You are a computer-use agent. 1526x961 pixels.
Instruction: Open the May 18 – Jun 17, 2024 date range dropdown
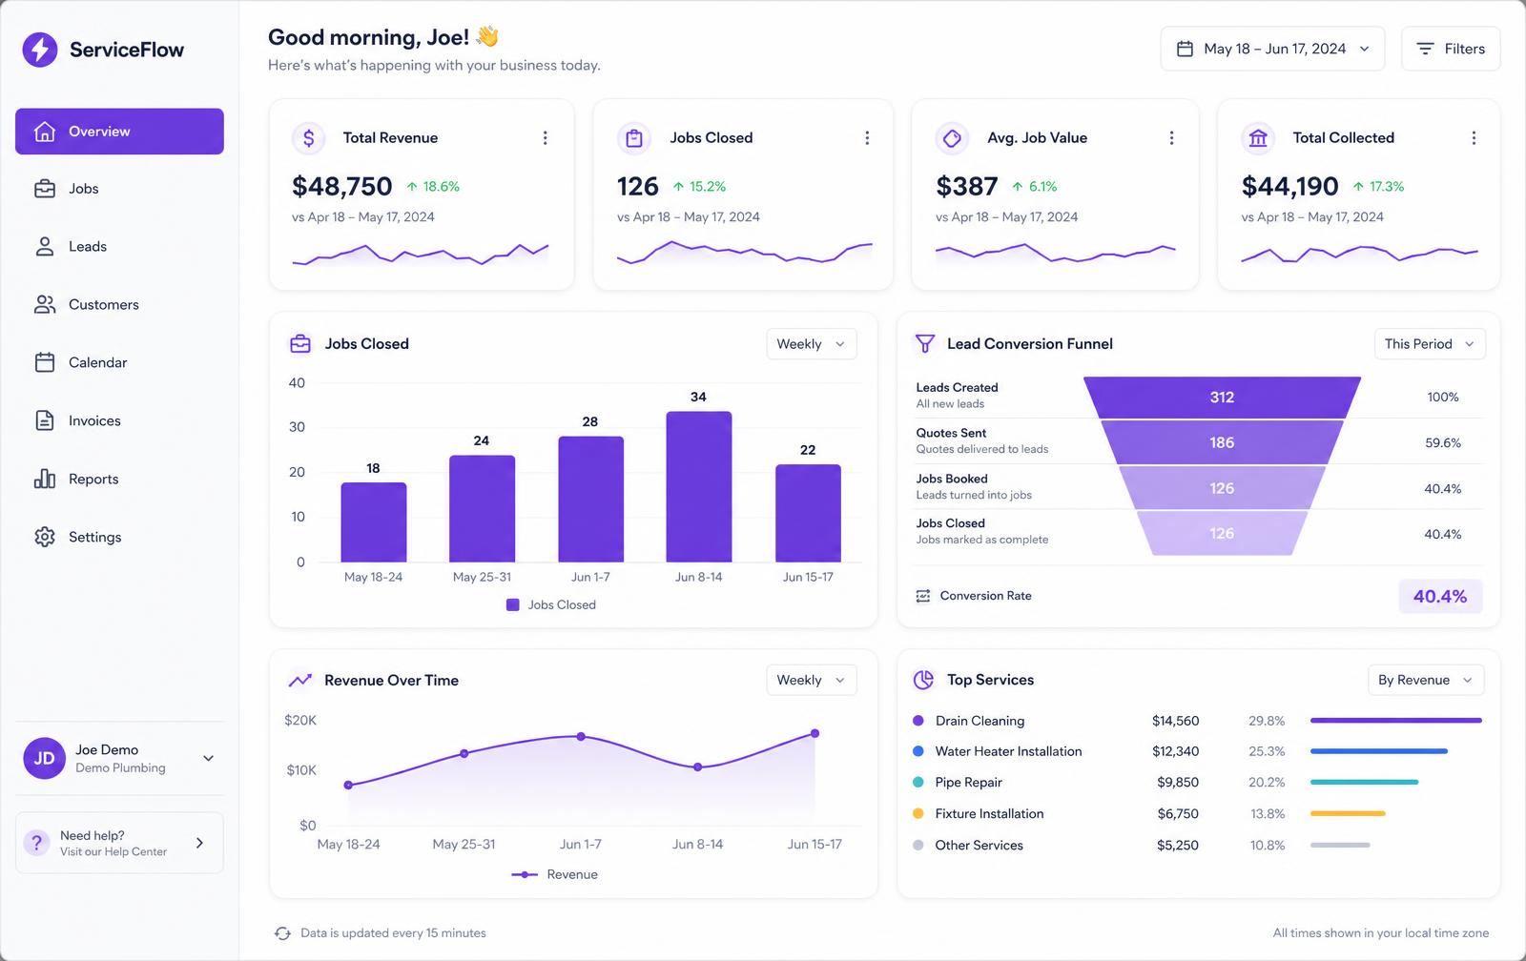(x=1272, y=49)
